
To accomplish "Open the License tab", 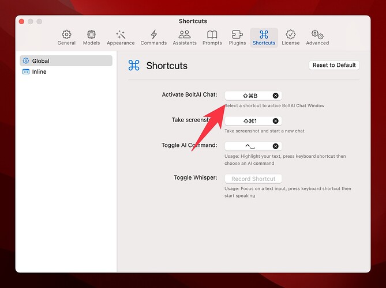I will point(291,37).
